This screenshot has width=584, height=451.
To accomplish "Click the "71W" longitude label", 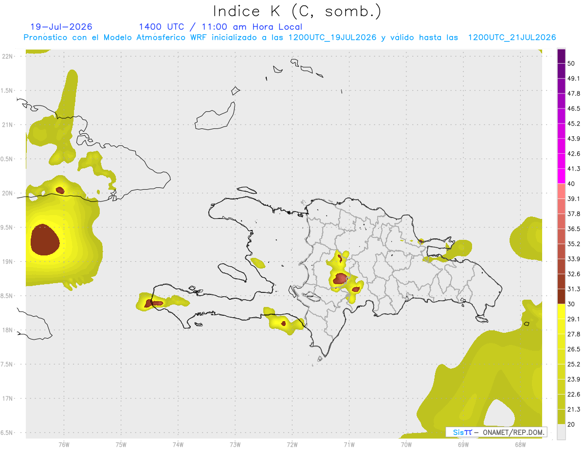I will click(x=349, y=445).
